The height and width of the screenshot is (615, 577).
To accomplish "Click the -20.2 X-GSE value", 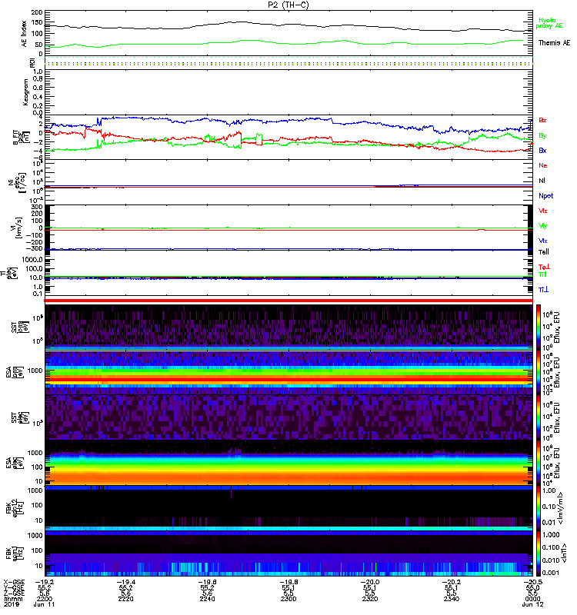I will (x=452, y=583).
